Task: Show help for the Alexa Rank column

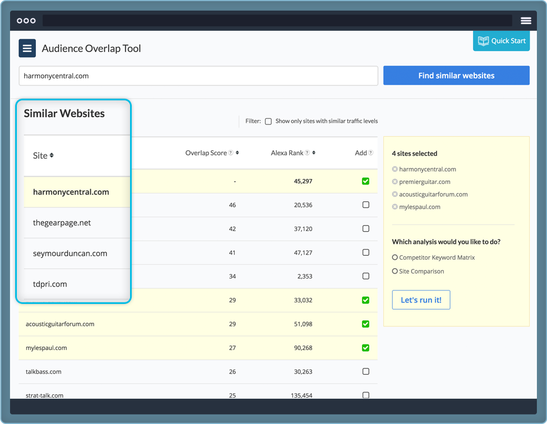Action: point(307,153)
